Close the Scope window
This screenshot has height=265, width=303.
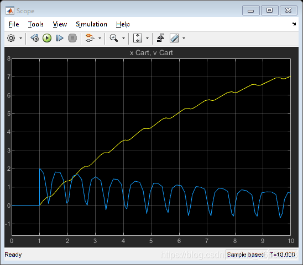[288, 10]
